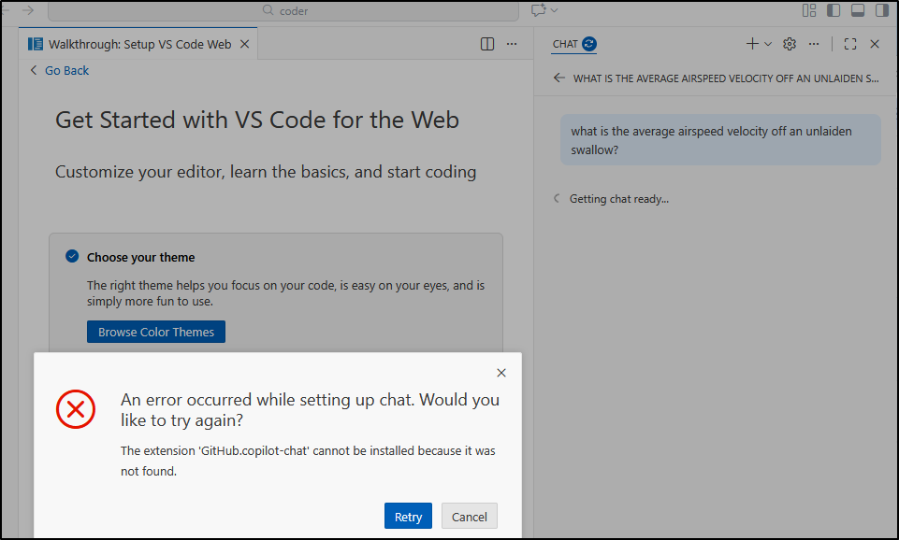Click the red error icon in dialog
The image size is (899, 540).
pos(76,409)
